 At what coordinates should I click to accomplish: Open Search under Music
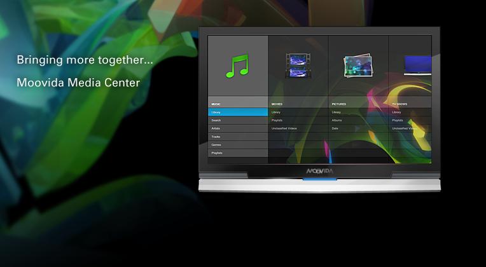point(238,120)
